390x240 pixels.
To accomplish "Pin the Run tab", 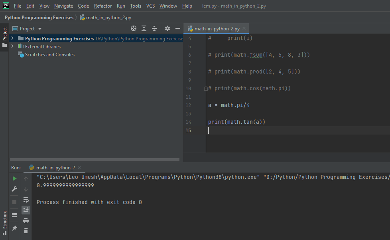I will click(x=14, y=228).
